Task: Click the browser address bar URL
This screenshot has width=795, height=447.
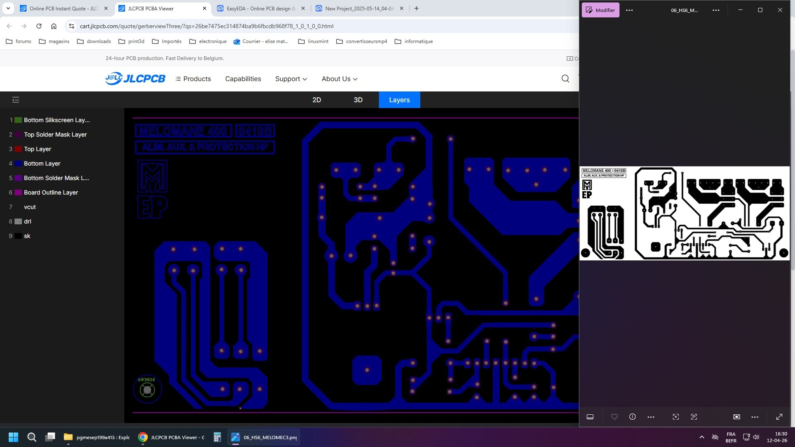Action: [x=206, y=26]
